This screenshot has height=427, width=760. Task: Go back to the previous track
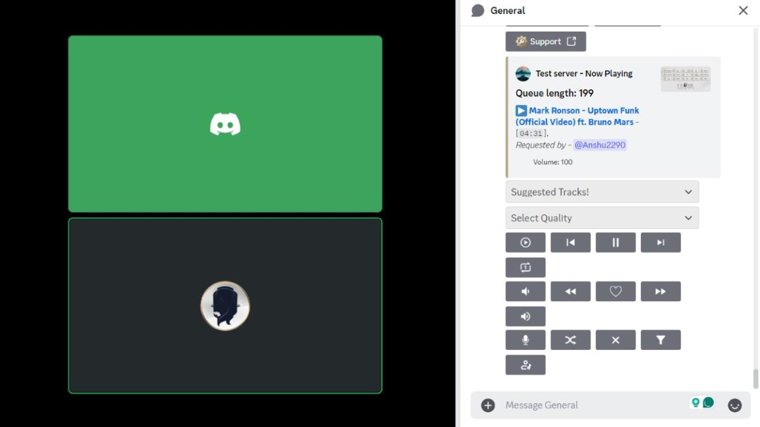point(571,242)
